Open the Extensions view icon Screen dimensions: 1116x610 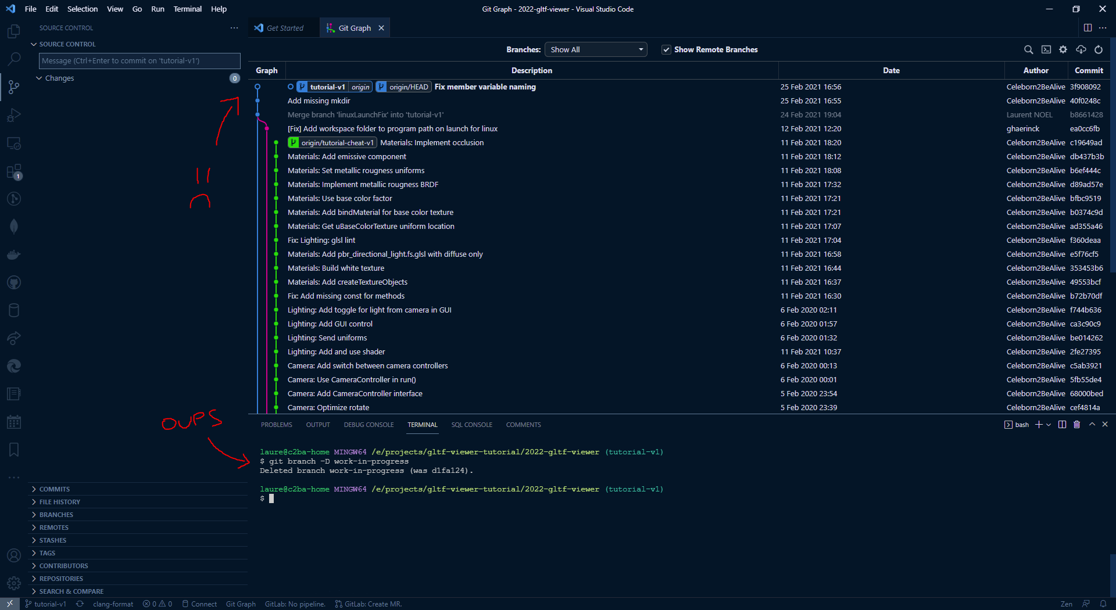(x=14, y=171)
